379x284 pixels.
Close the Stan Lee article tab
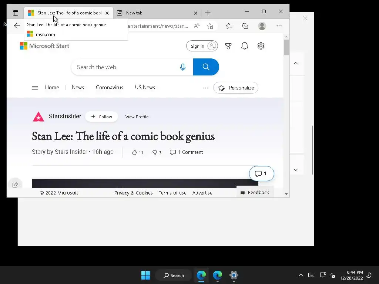tap(107, 13)
